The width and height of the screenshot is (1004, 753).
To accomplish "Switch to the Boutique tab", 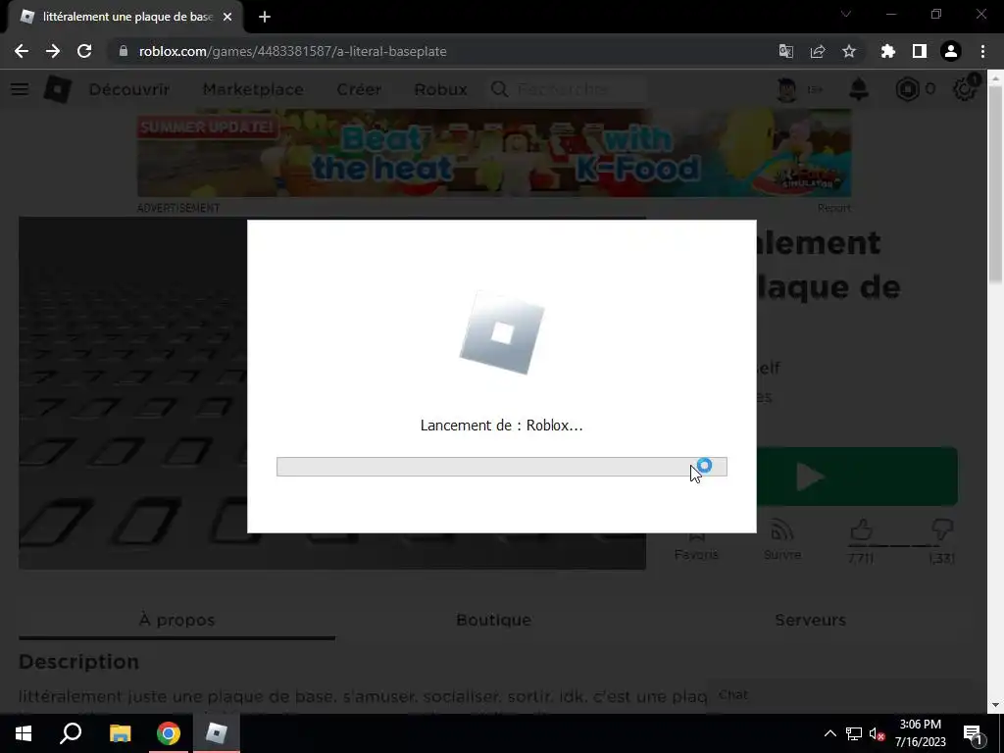I will [494, 620].
